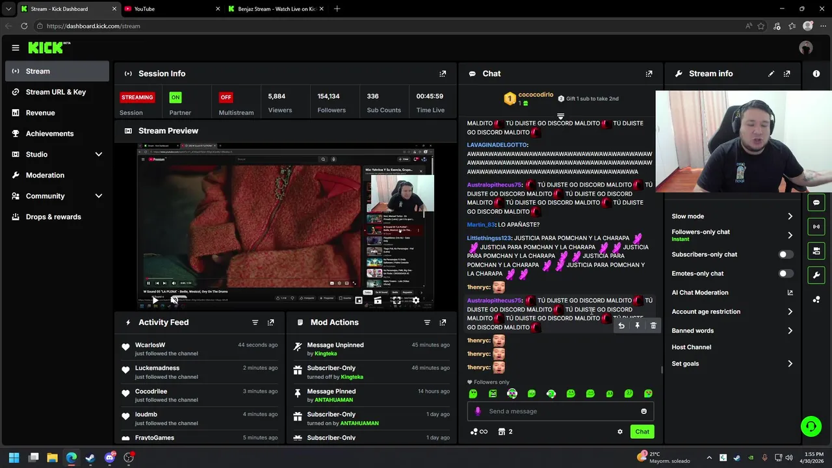
Task: Make the stream preview fullscreen
Action: coord(396,300)
